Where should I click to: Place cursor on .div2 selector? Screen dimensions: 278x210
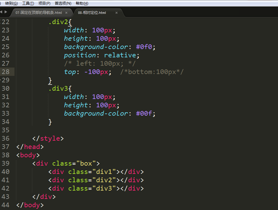(58, 22)
